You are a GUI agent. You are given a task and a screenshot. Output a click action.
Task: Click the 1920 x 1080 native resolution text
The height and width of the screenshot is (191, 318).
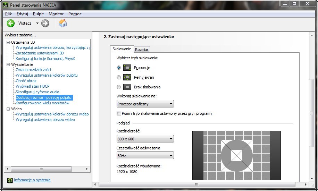(127, 172)
